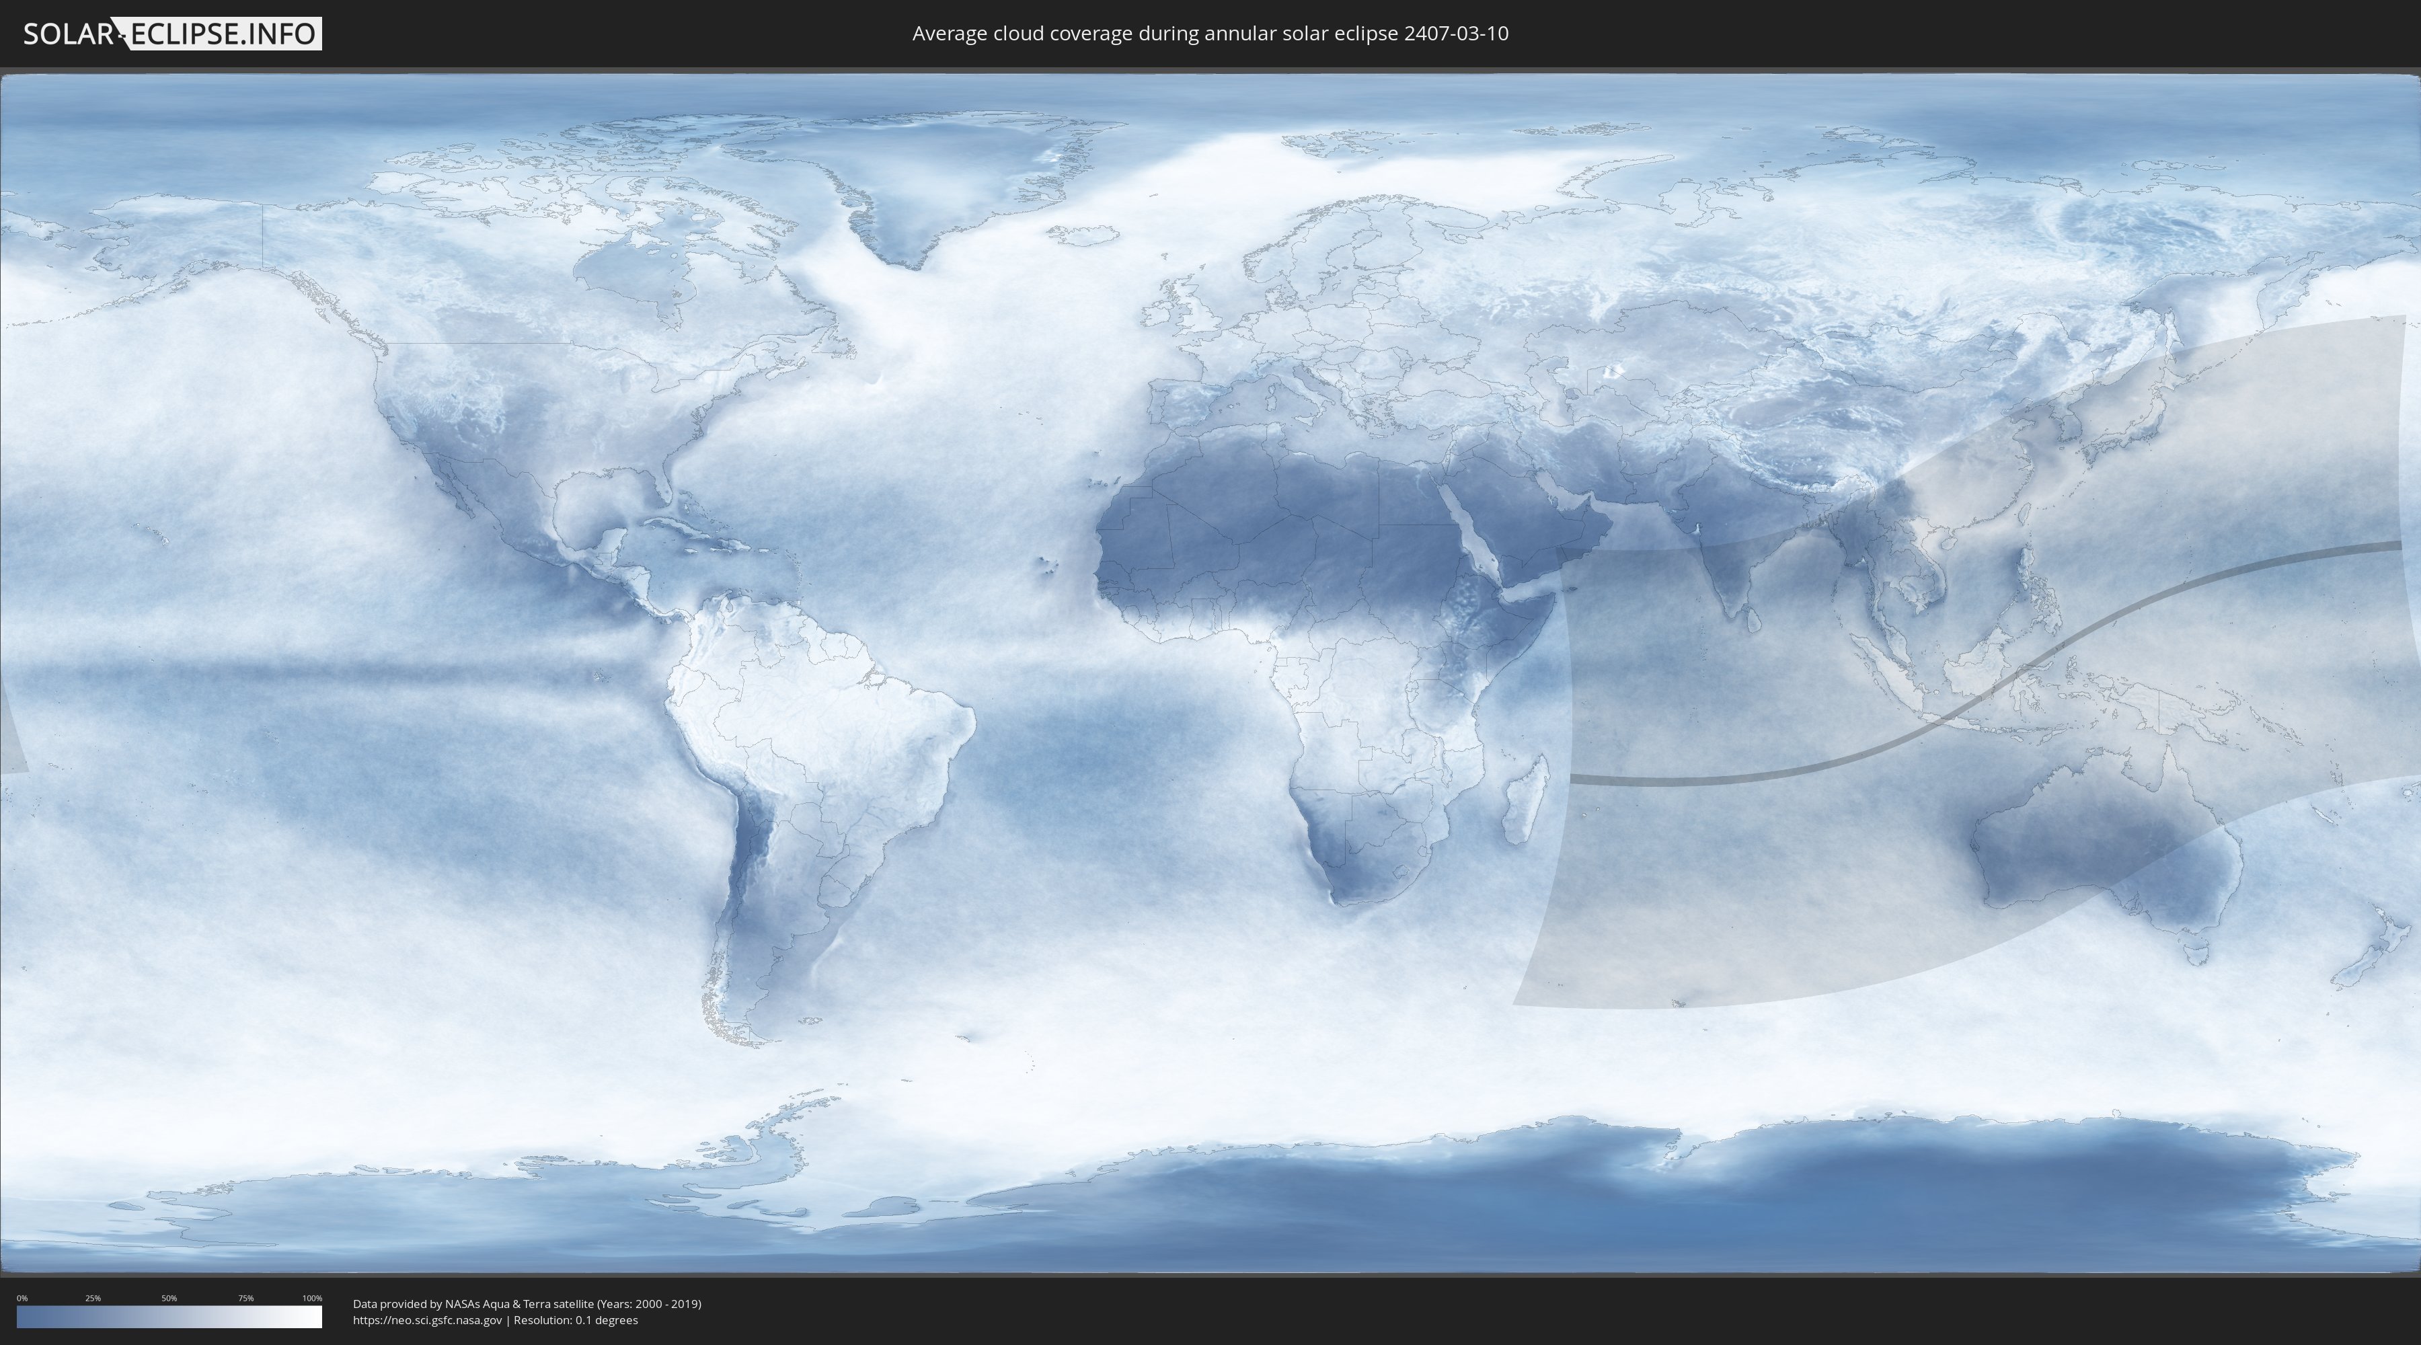This screenshot has width=2421, height=1345.
Task: Click the 0% legend label
Action: 22,1298
